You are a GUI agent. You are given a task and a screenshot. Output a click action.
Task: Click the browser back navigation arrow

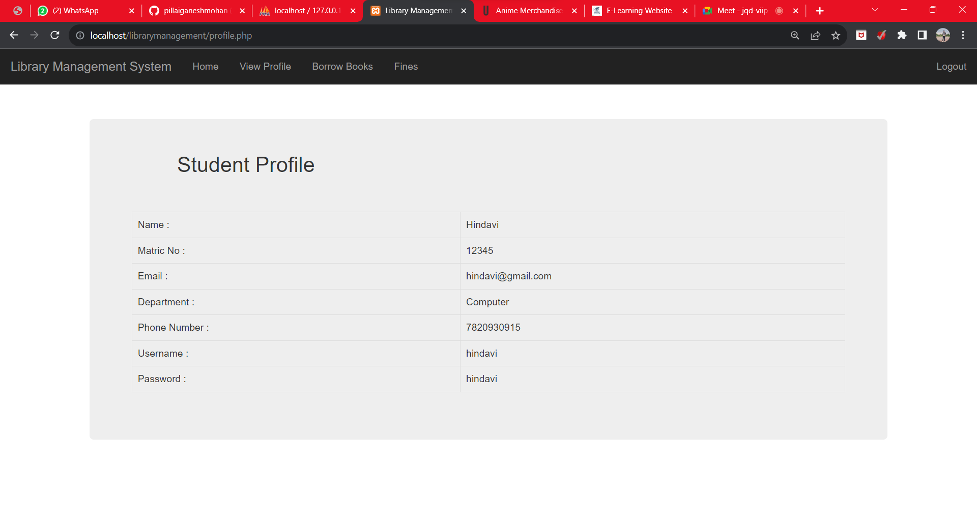14,35
